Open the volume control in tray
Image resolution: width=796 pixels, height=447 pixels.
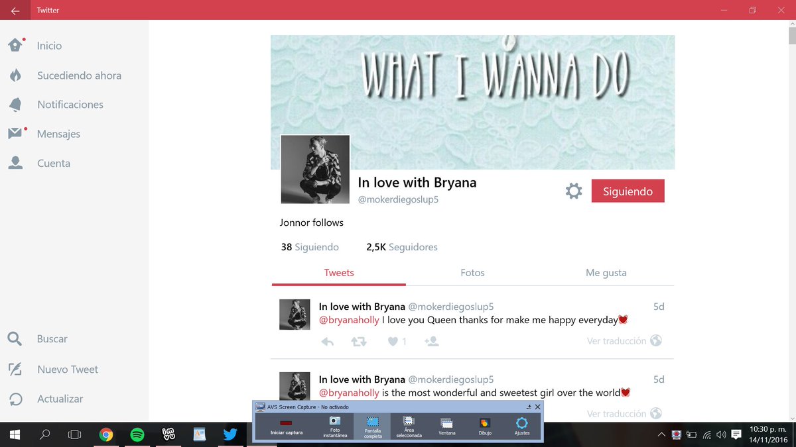click(x=721, y=435)
